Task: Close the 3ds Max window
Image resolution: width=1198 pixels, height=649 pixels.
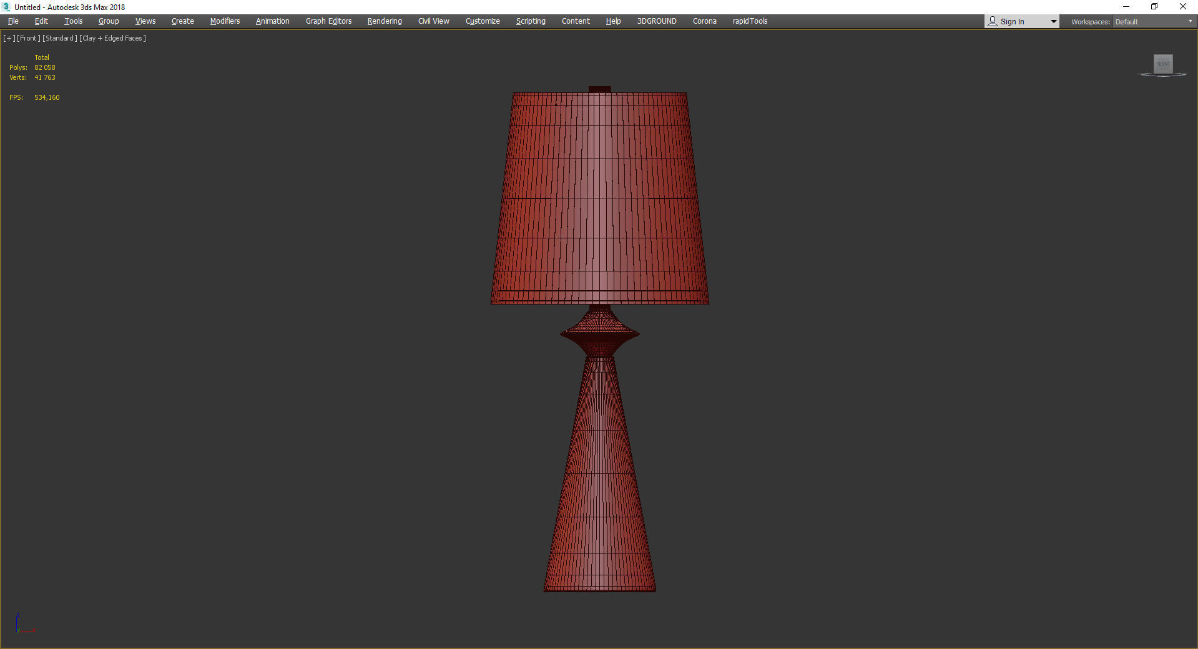Action: 1183,7
